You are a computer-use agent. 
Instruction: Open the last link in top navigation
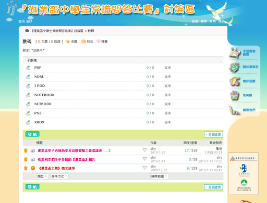click(x=222, y=21)
